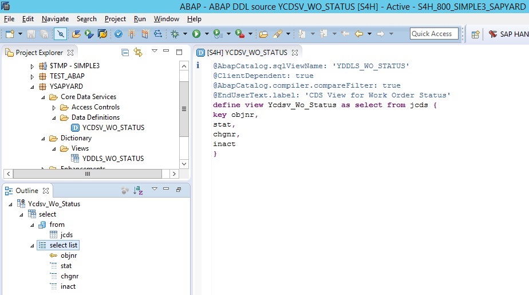Open the New wizard dropdown arrow
Screen dimensions: 529x295
tap(20, 34)
